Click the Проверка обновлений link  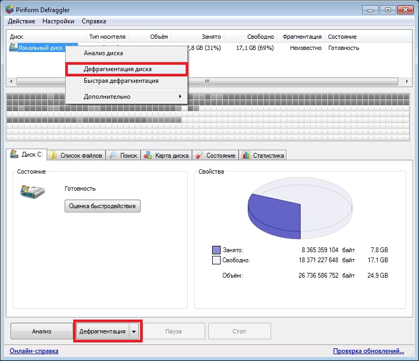pyautogui.click(x=368, y=351)
